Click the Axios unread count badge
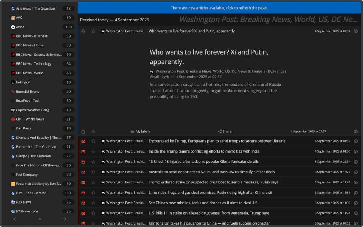The width and height of the screenshot is (363, 227). 68,27
